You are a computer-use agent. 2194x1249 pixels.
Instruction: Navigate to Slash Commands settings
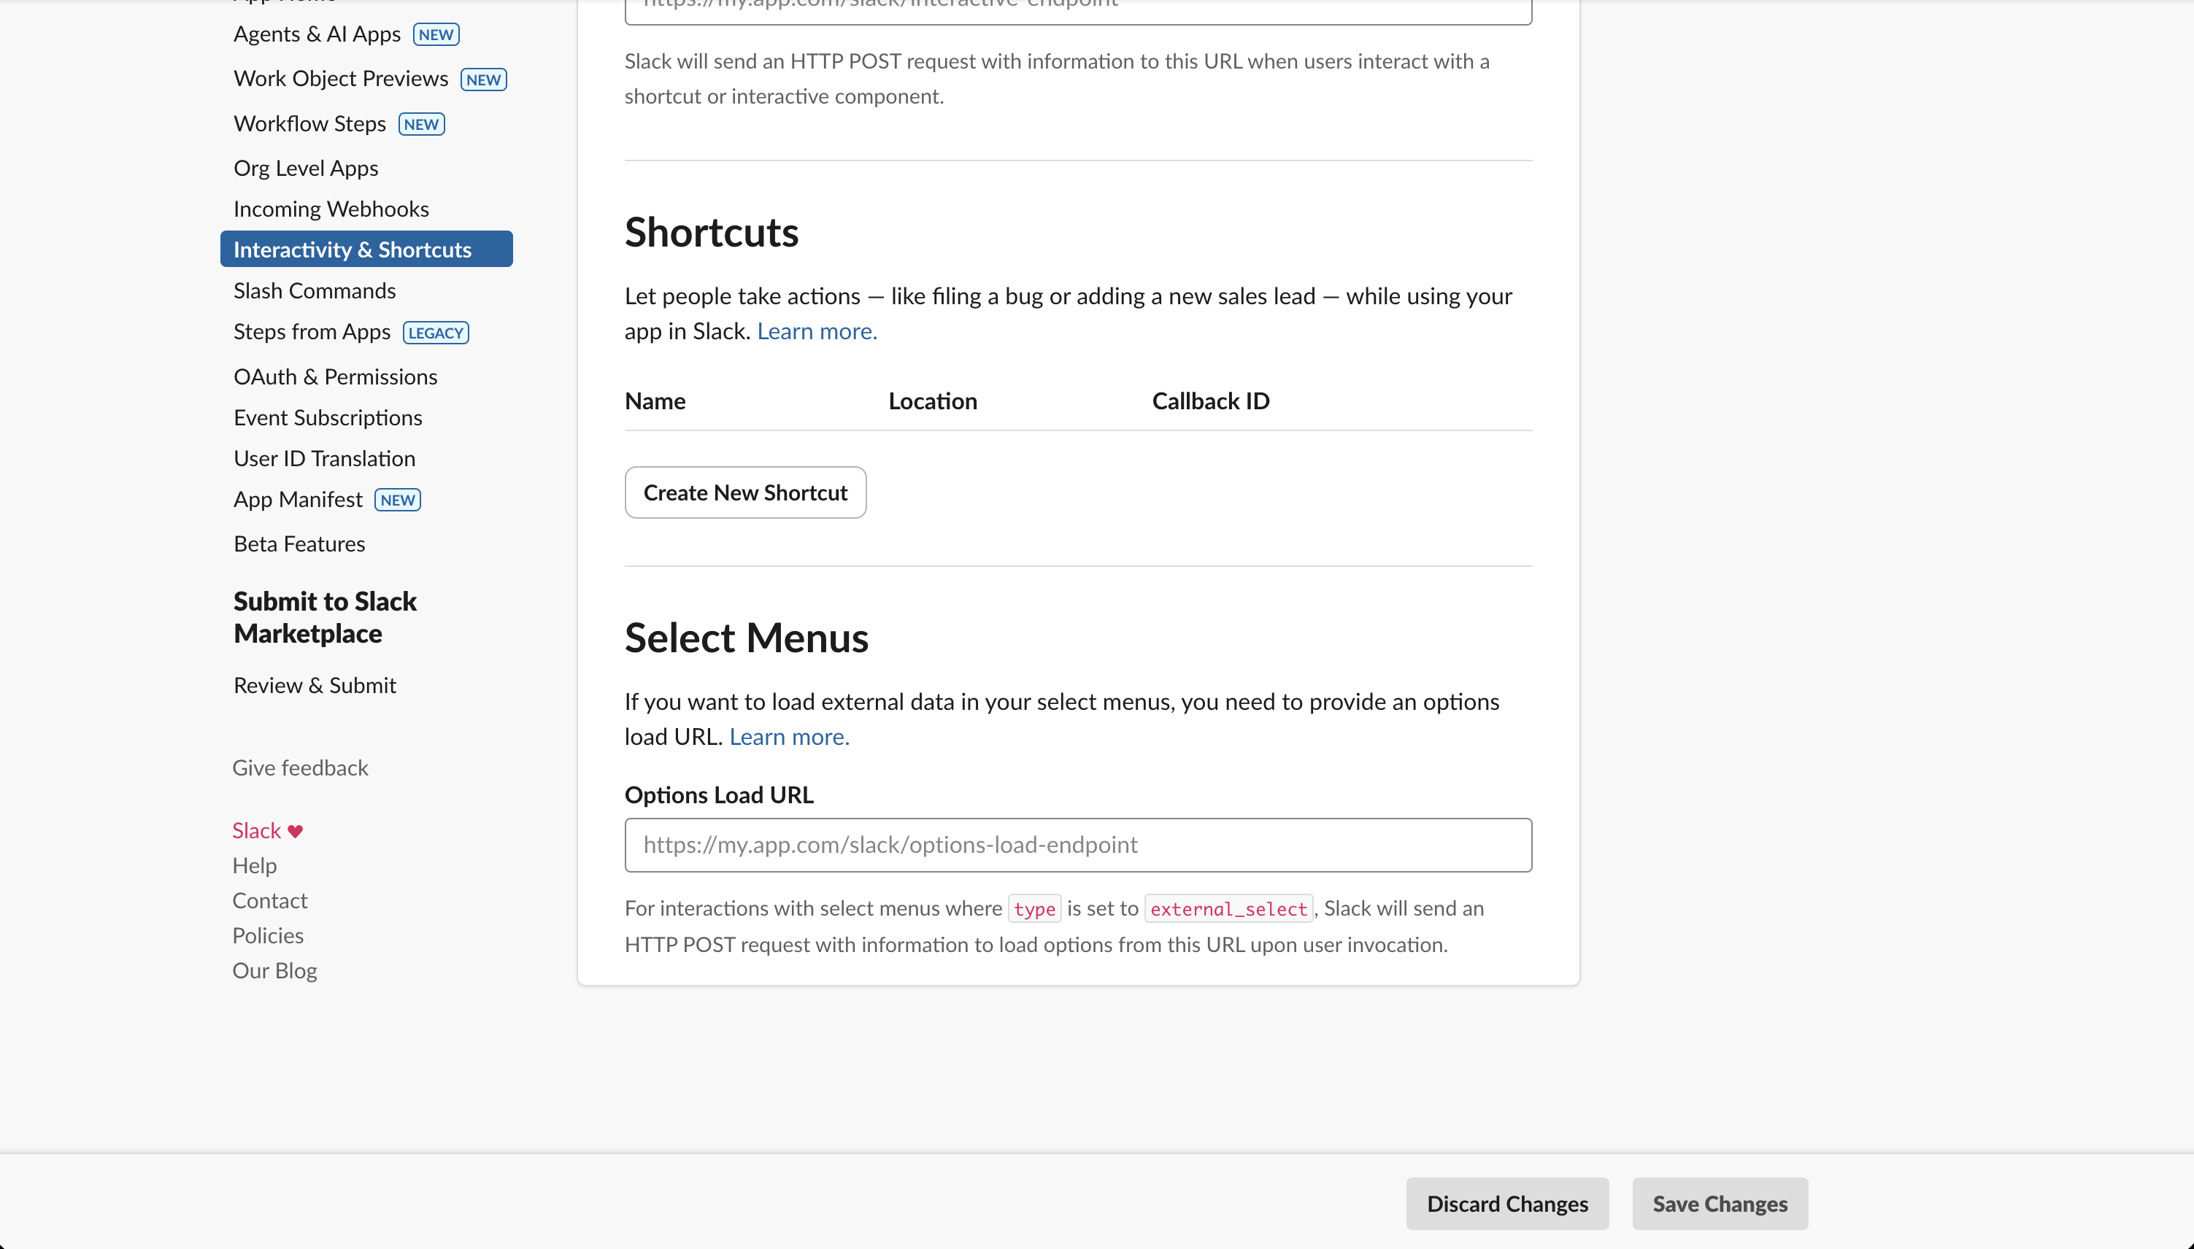(314, 290)
